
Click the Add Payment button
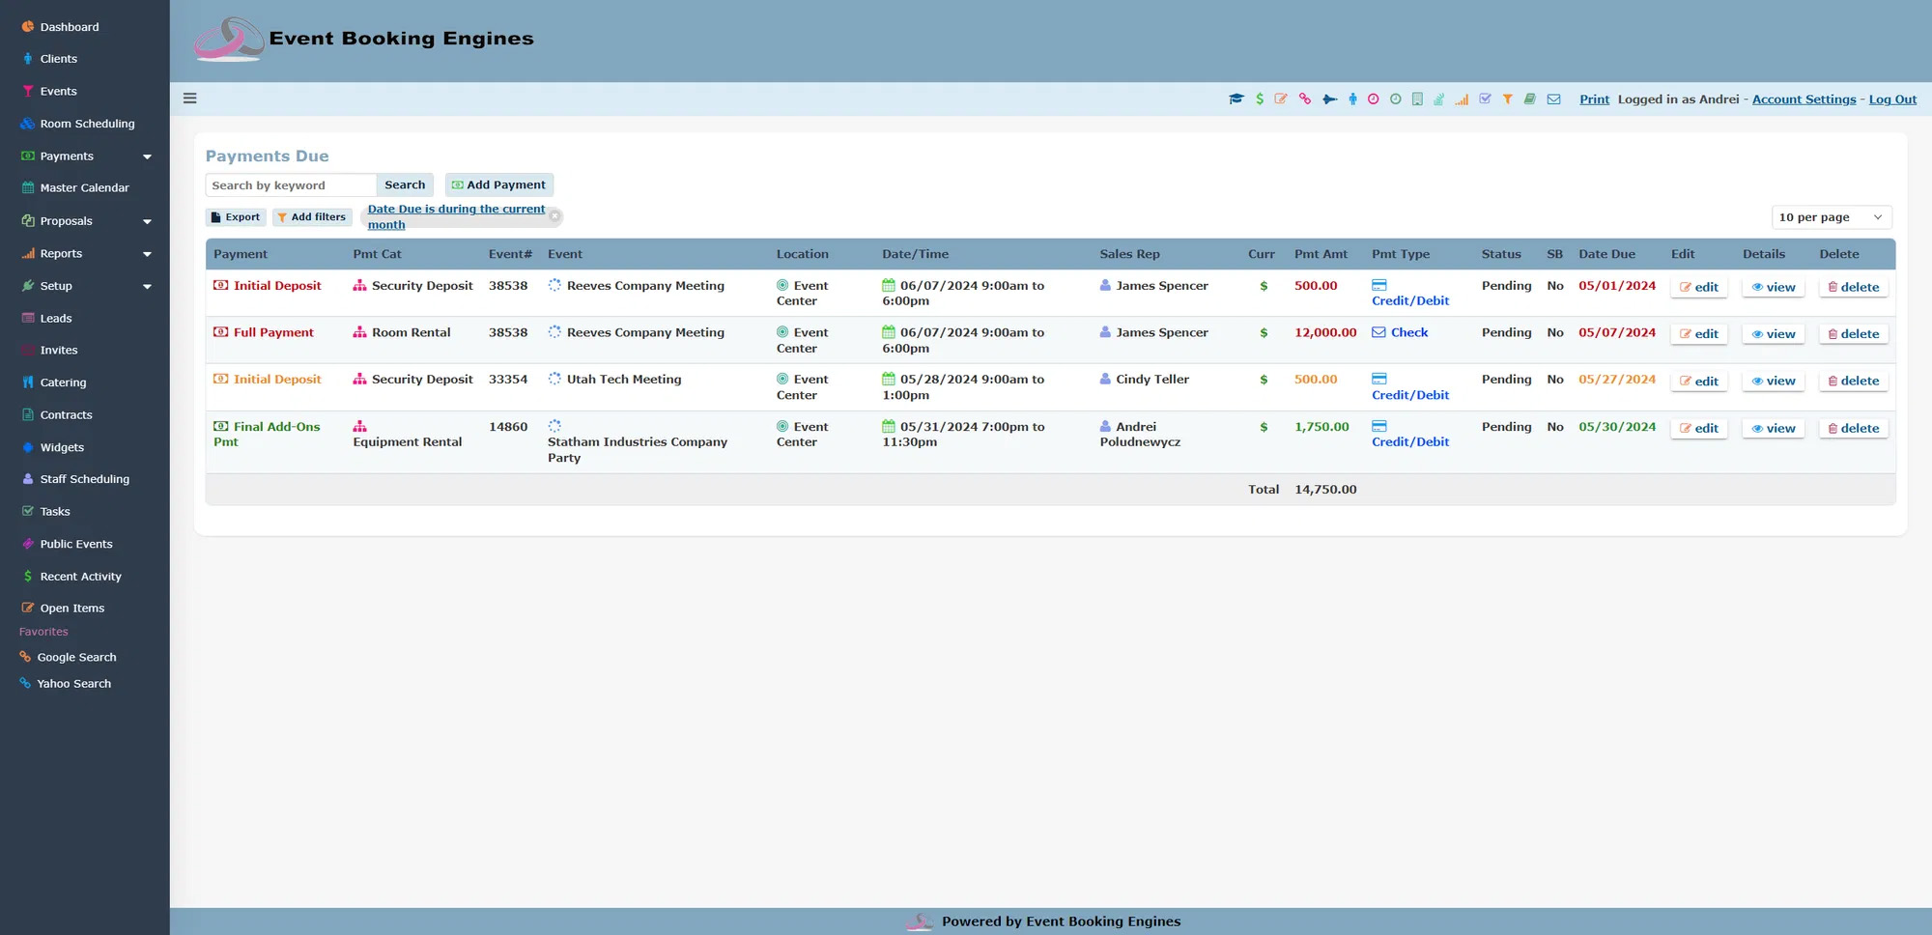pos(499,184)
